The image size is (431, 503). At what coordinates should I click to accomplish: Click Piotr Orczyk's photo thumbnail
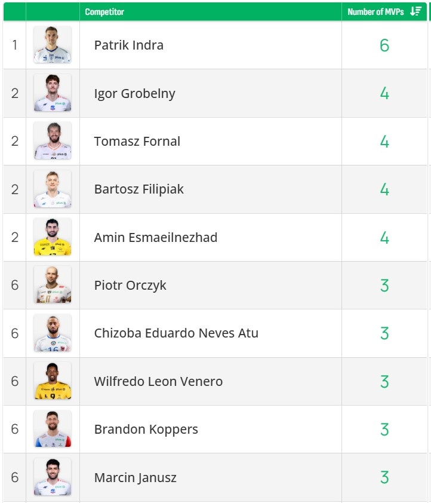(53, 285)
